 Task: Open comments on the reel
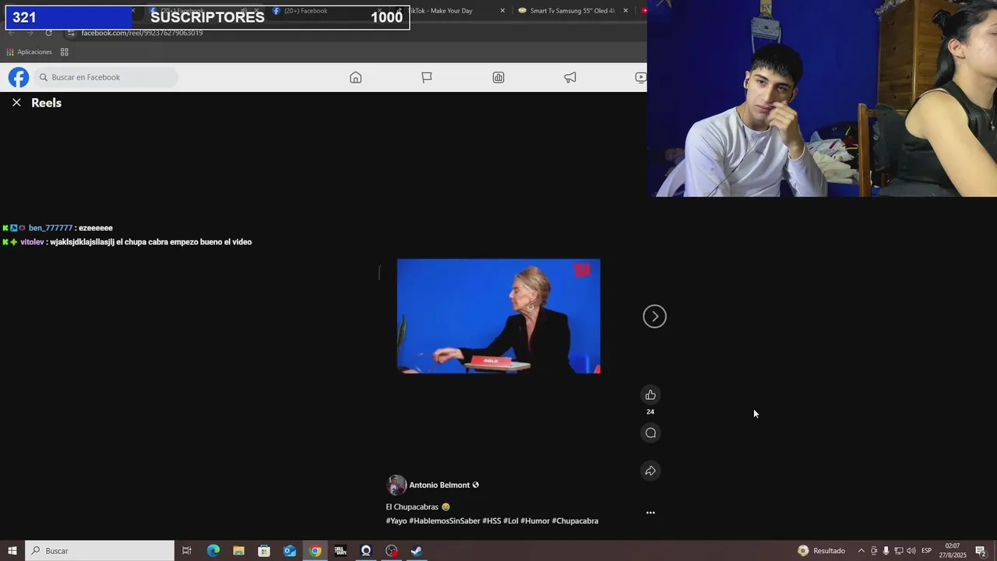tap(650, 433)
